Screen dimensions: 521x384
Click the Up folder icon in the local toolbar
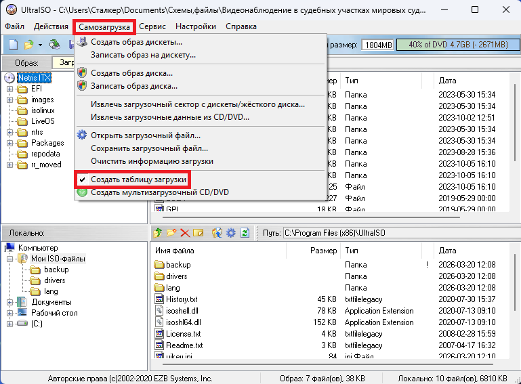point(158,232)
